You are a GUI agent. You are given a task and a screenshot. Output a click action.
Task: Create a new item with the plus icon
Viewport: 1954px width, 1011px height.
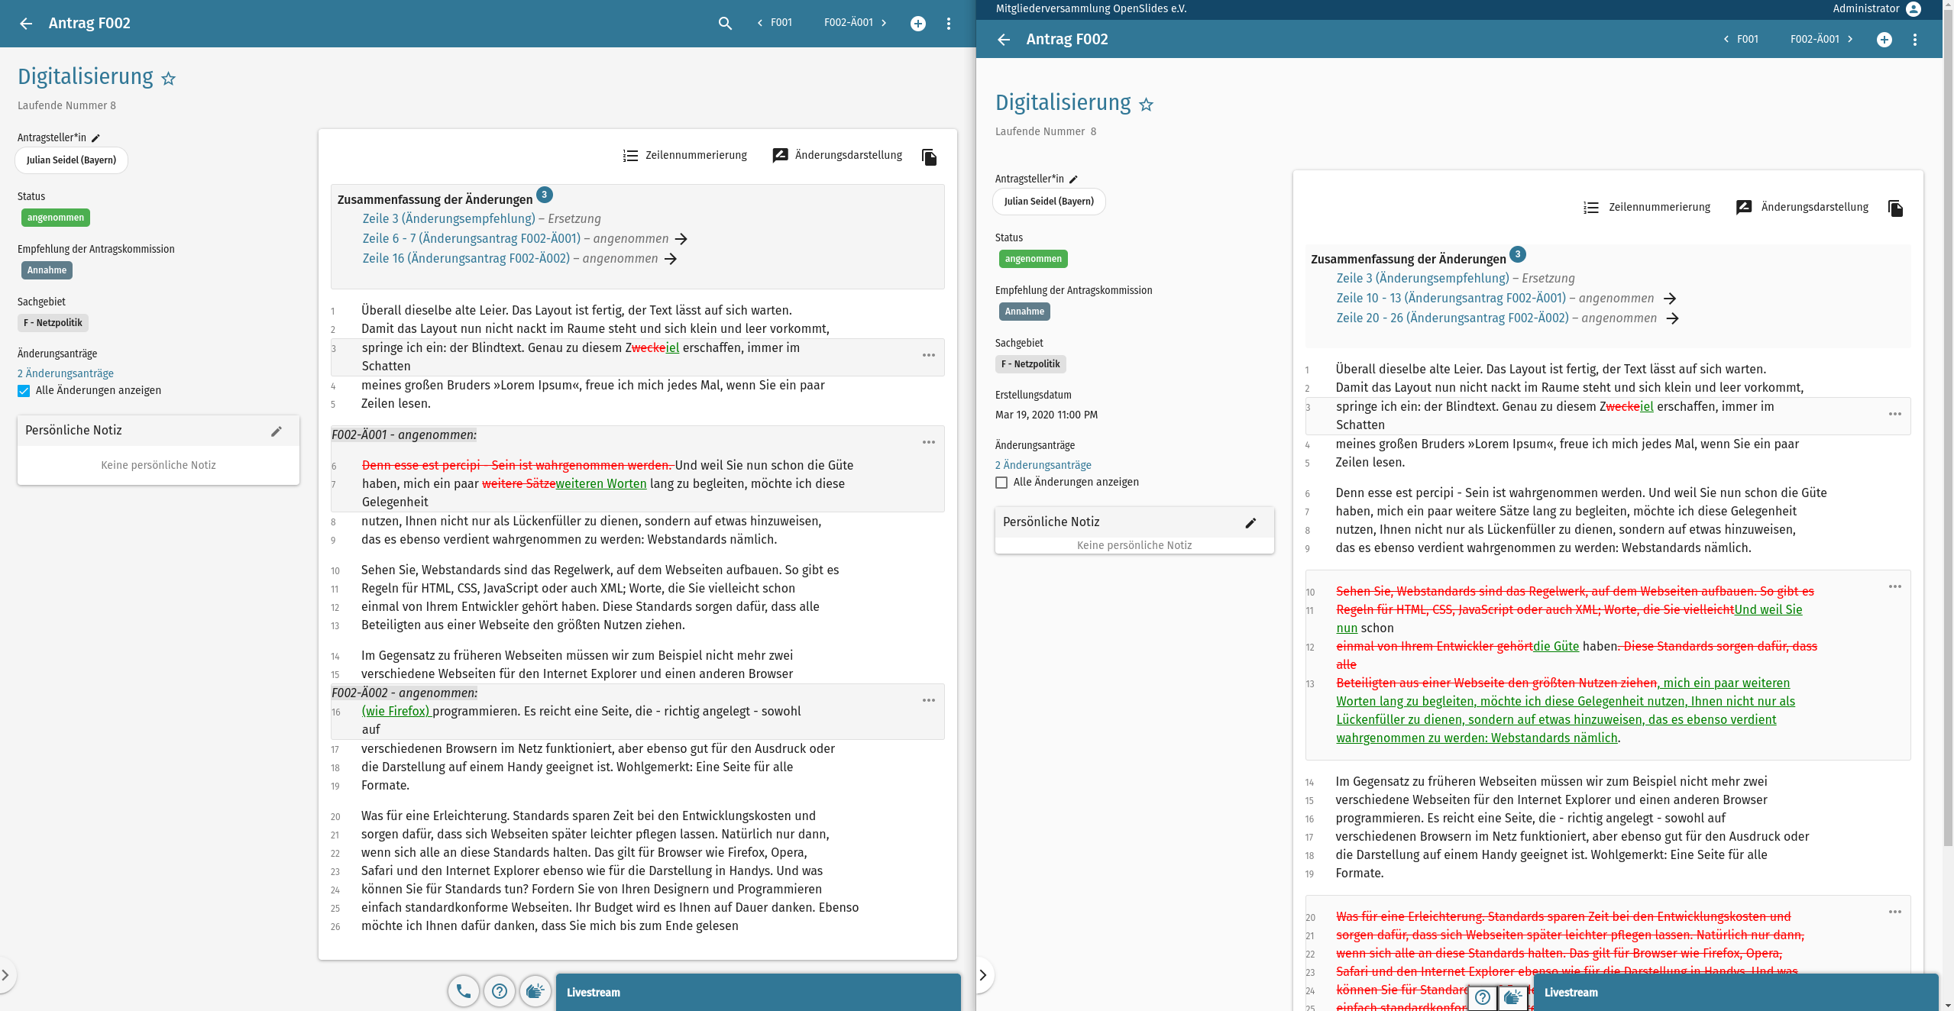[x=917, y=24]
